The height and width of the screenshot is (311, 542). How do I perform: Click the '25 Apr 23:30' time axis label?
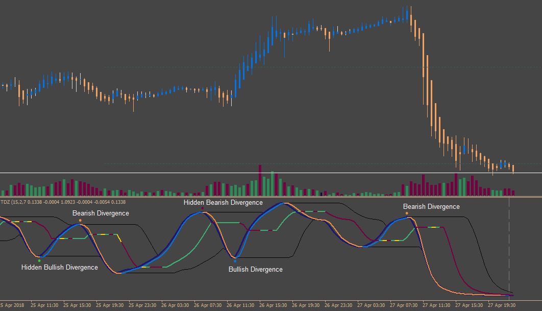coord(142,305)
